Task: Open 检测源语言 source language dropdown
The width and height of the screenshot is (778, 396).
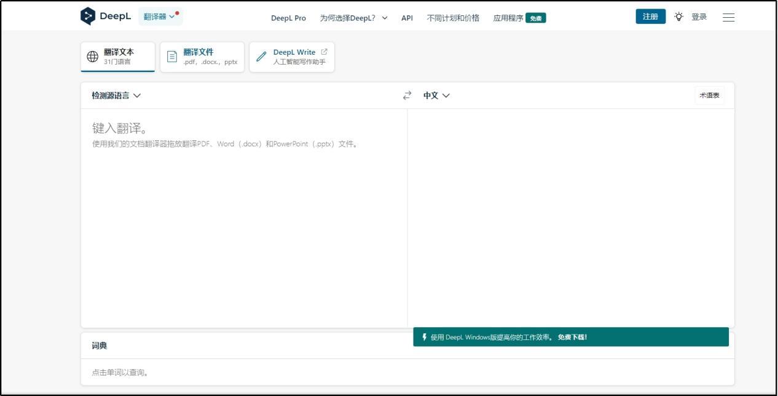Action: click(x=116, y=95)
